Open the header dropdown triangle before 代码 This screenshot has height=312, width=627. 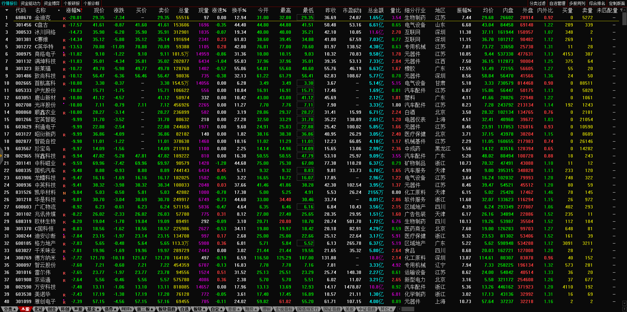[6, 10]
